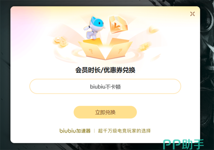The width and height of the screenshot is (214, 150).
Task: Click the question mark on right box flap
Action: (x=120, y=51)
